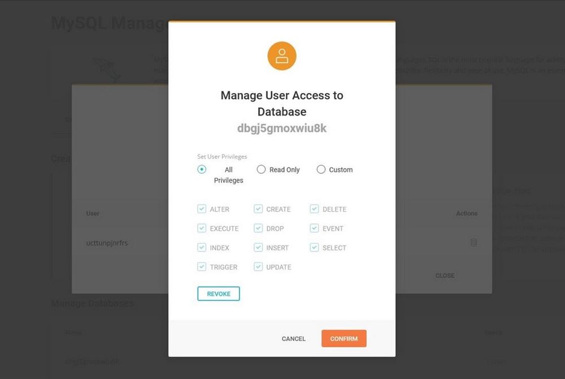Click CLOSE in the background dialog
Image resolution: width=565 pixels, height=379 pixels.
pyautogui.click(x=445, y=276)
